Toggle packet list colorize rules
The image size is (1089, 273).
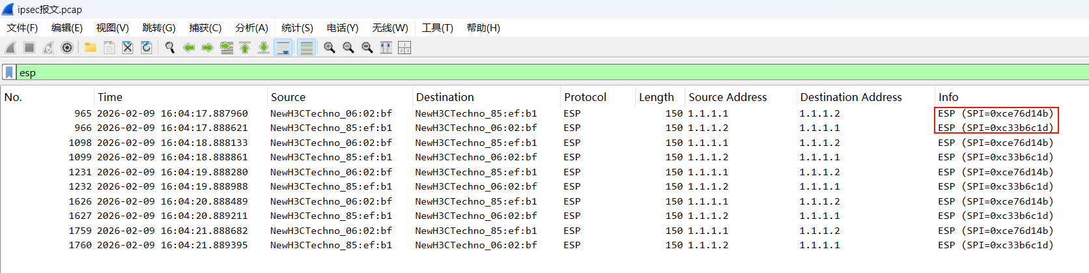click(x=306, y=48)
